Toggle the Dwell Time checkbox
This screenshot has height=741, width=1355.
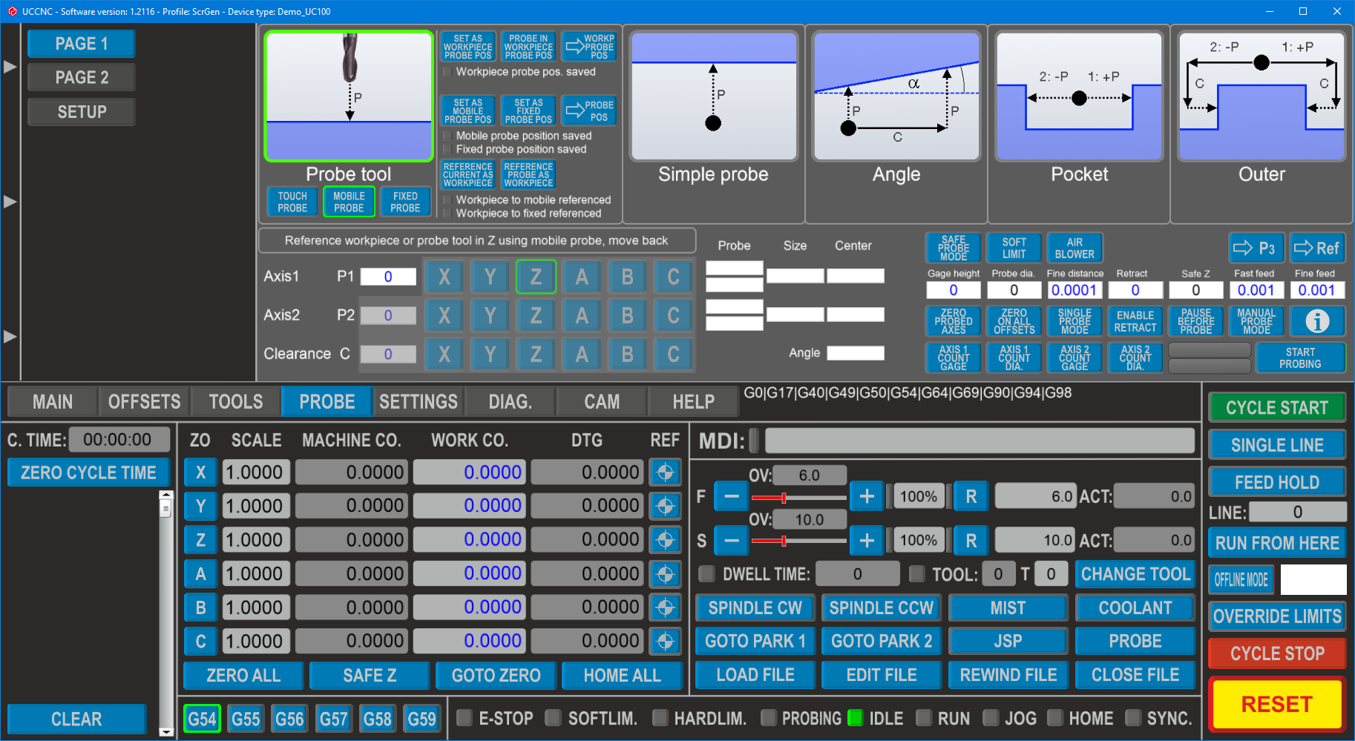click(707, 574)
